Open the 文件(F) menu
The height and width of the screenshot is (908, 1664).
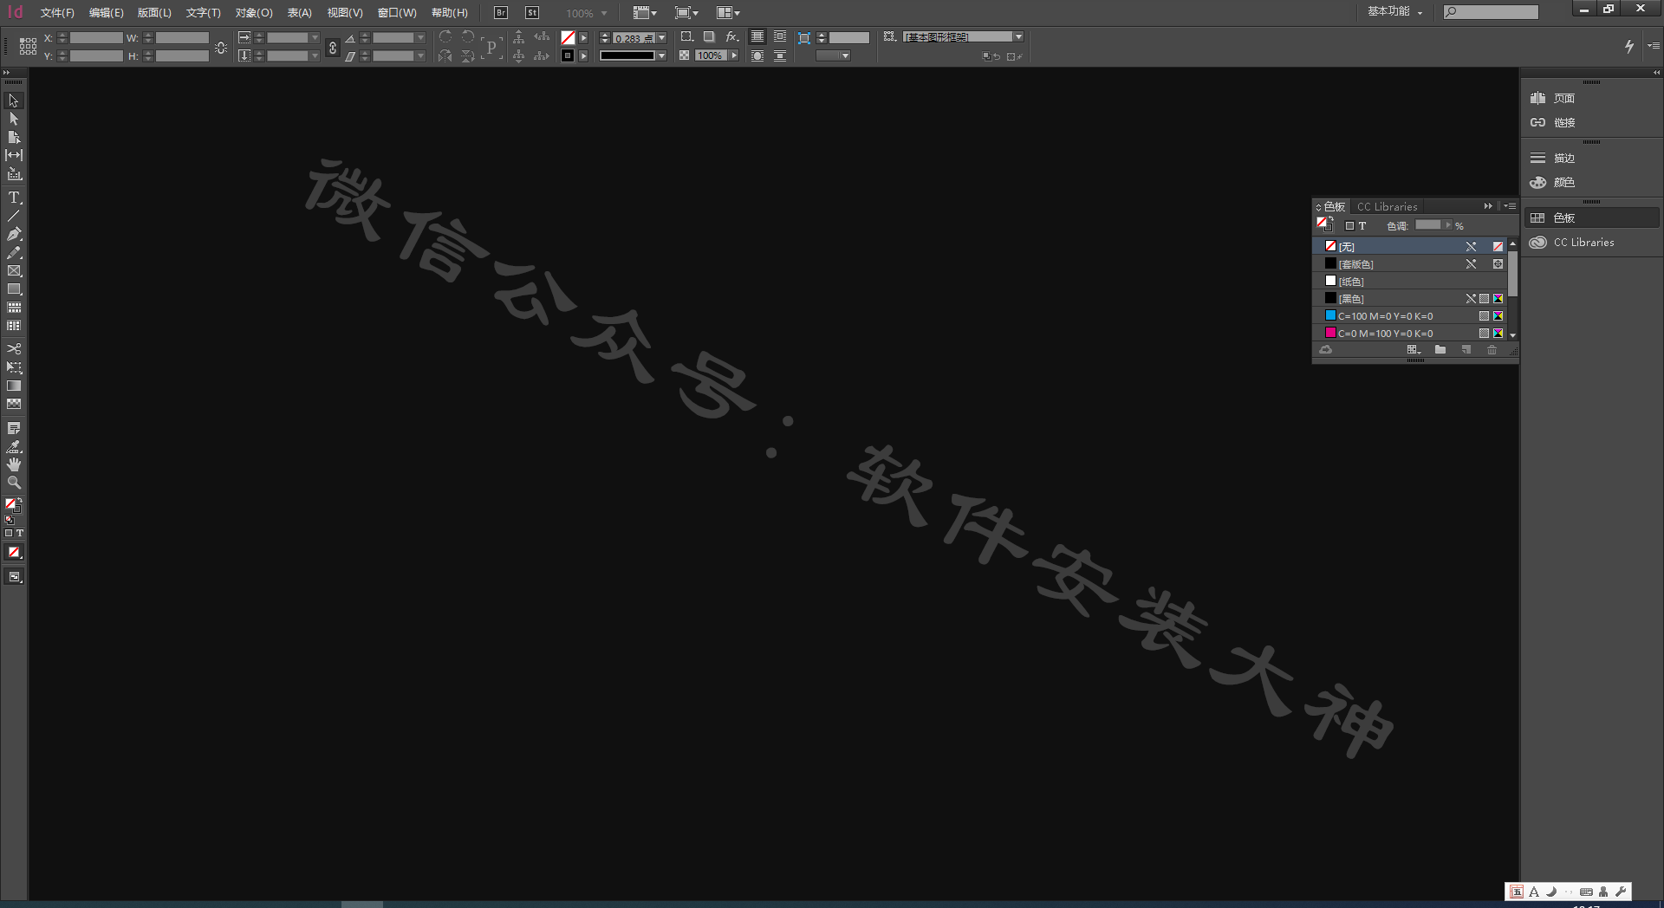coord(57,13)
